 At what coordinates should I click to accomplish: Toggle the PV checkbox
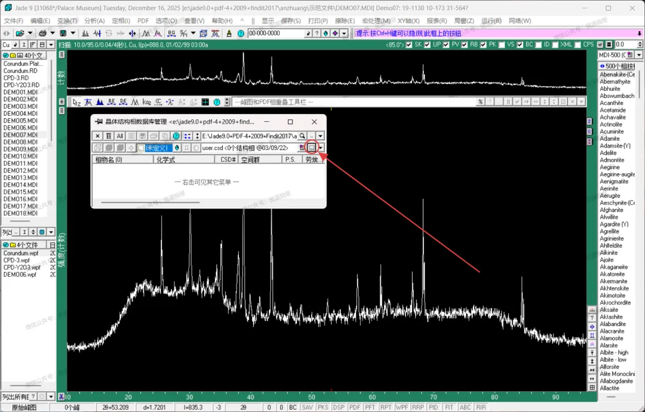pos(446,45)
